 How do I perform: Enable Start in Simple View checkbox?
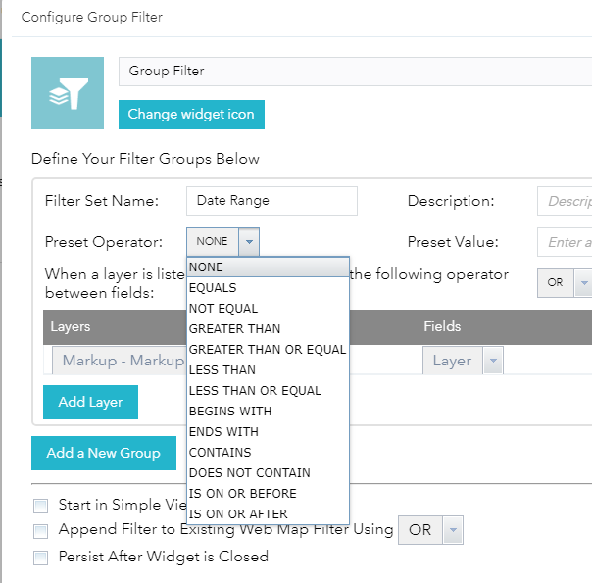pos(40,506)
